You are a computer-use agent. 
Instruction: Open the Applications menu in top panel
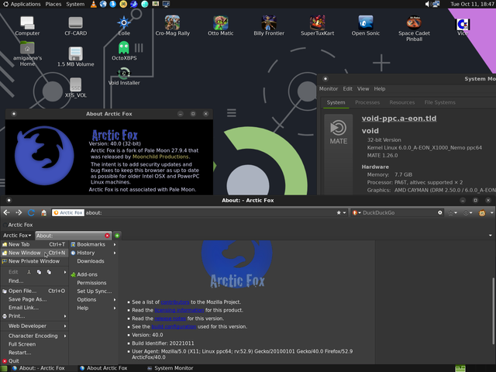(x=22, y=4)
